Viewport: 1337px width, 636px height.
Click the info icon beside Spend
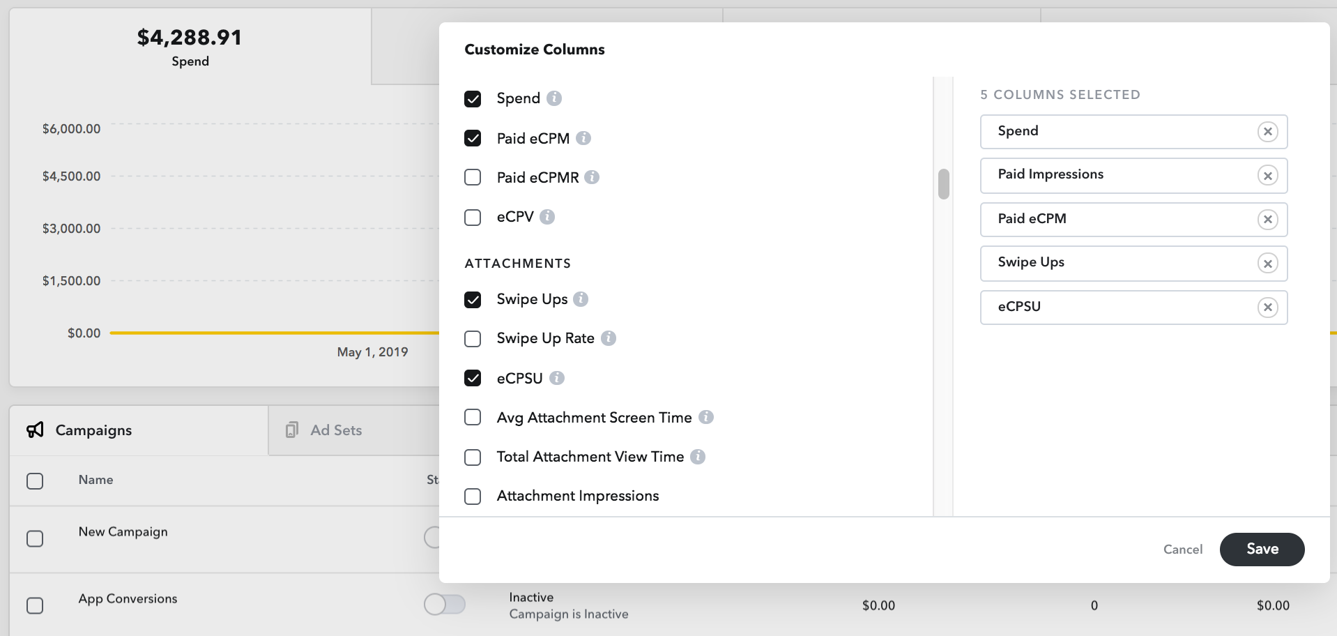coord(554,98)
